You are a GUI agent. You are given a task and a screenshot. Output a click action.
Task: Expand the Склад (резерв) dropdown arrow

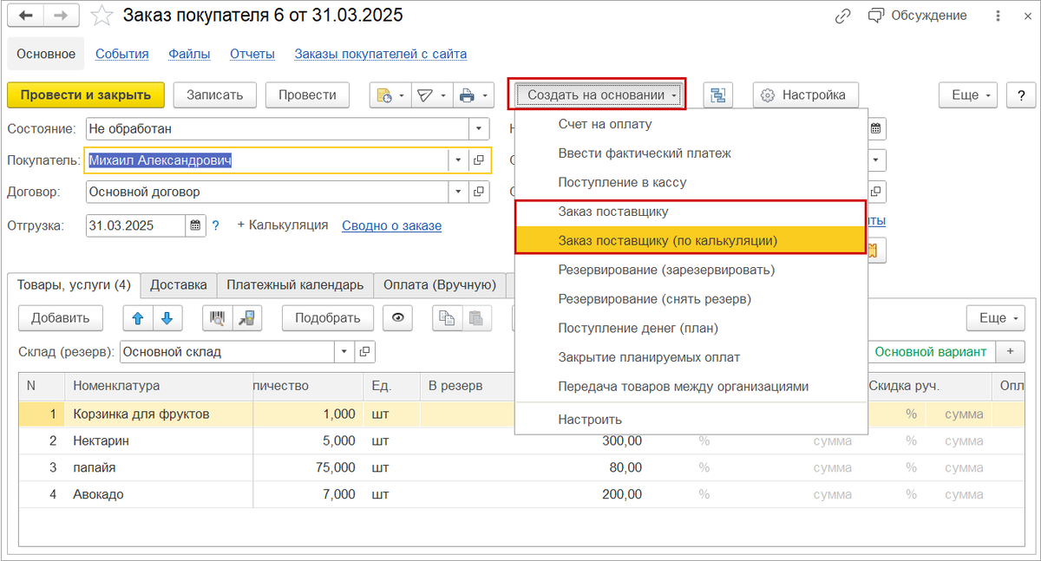coord(344,352)
